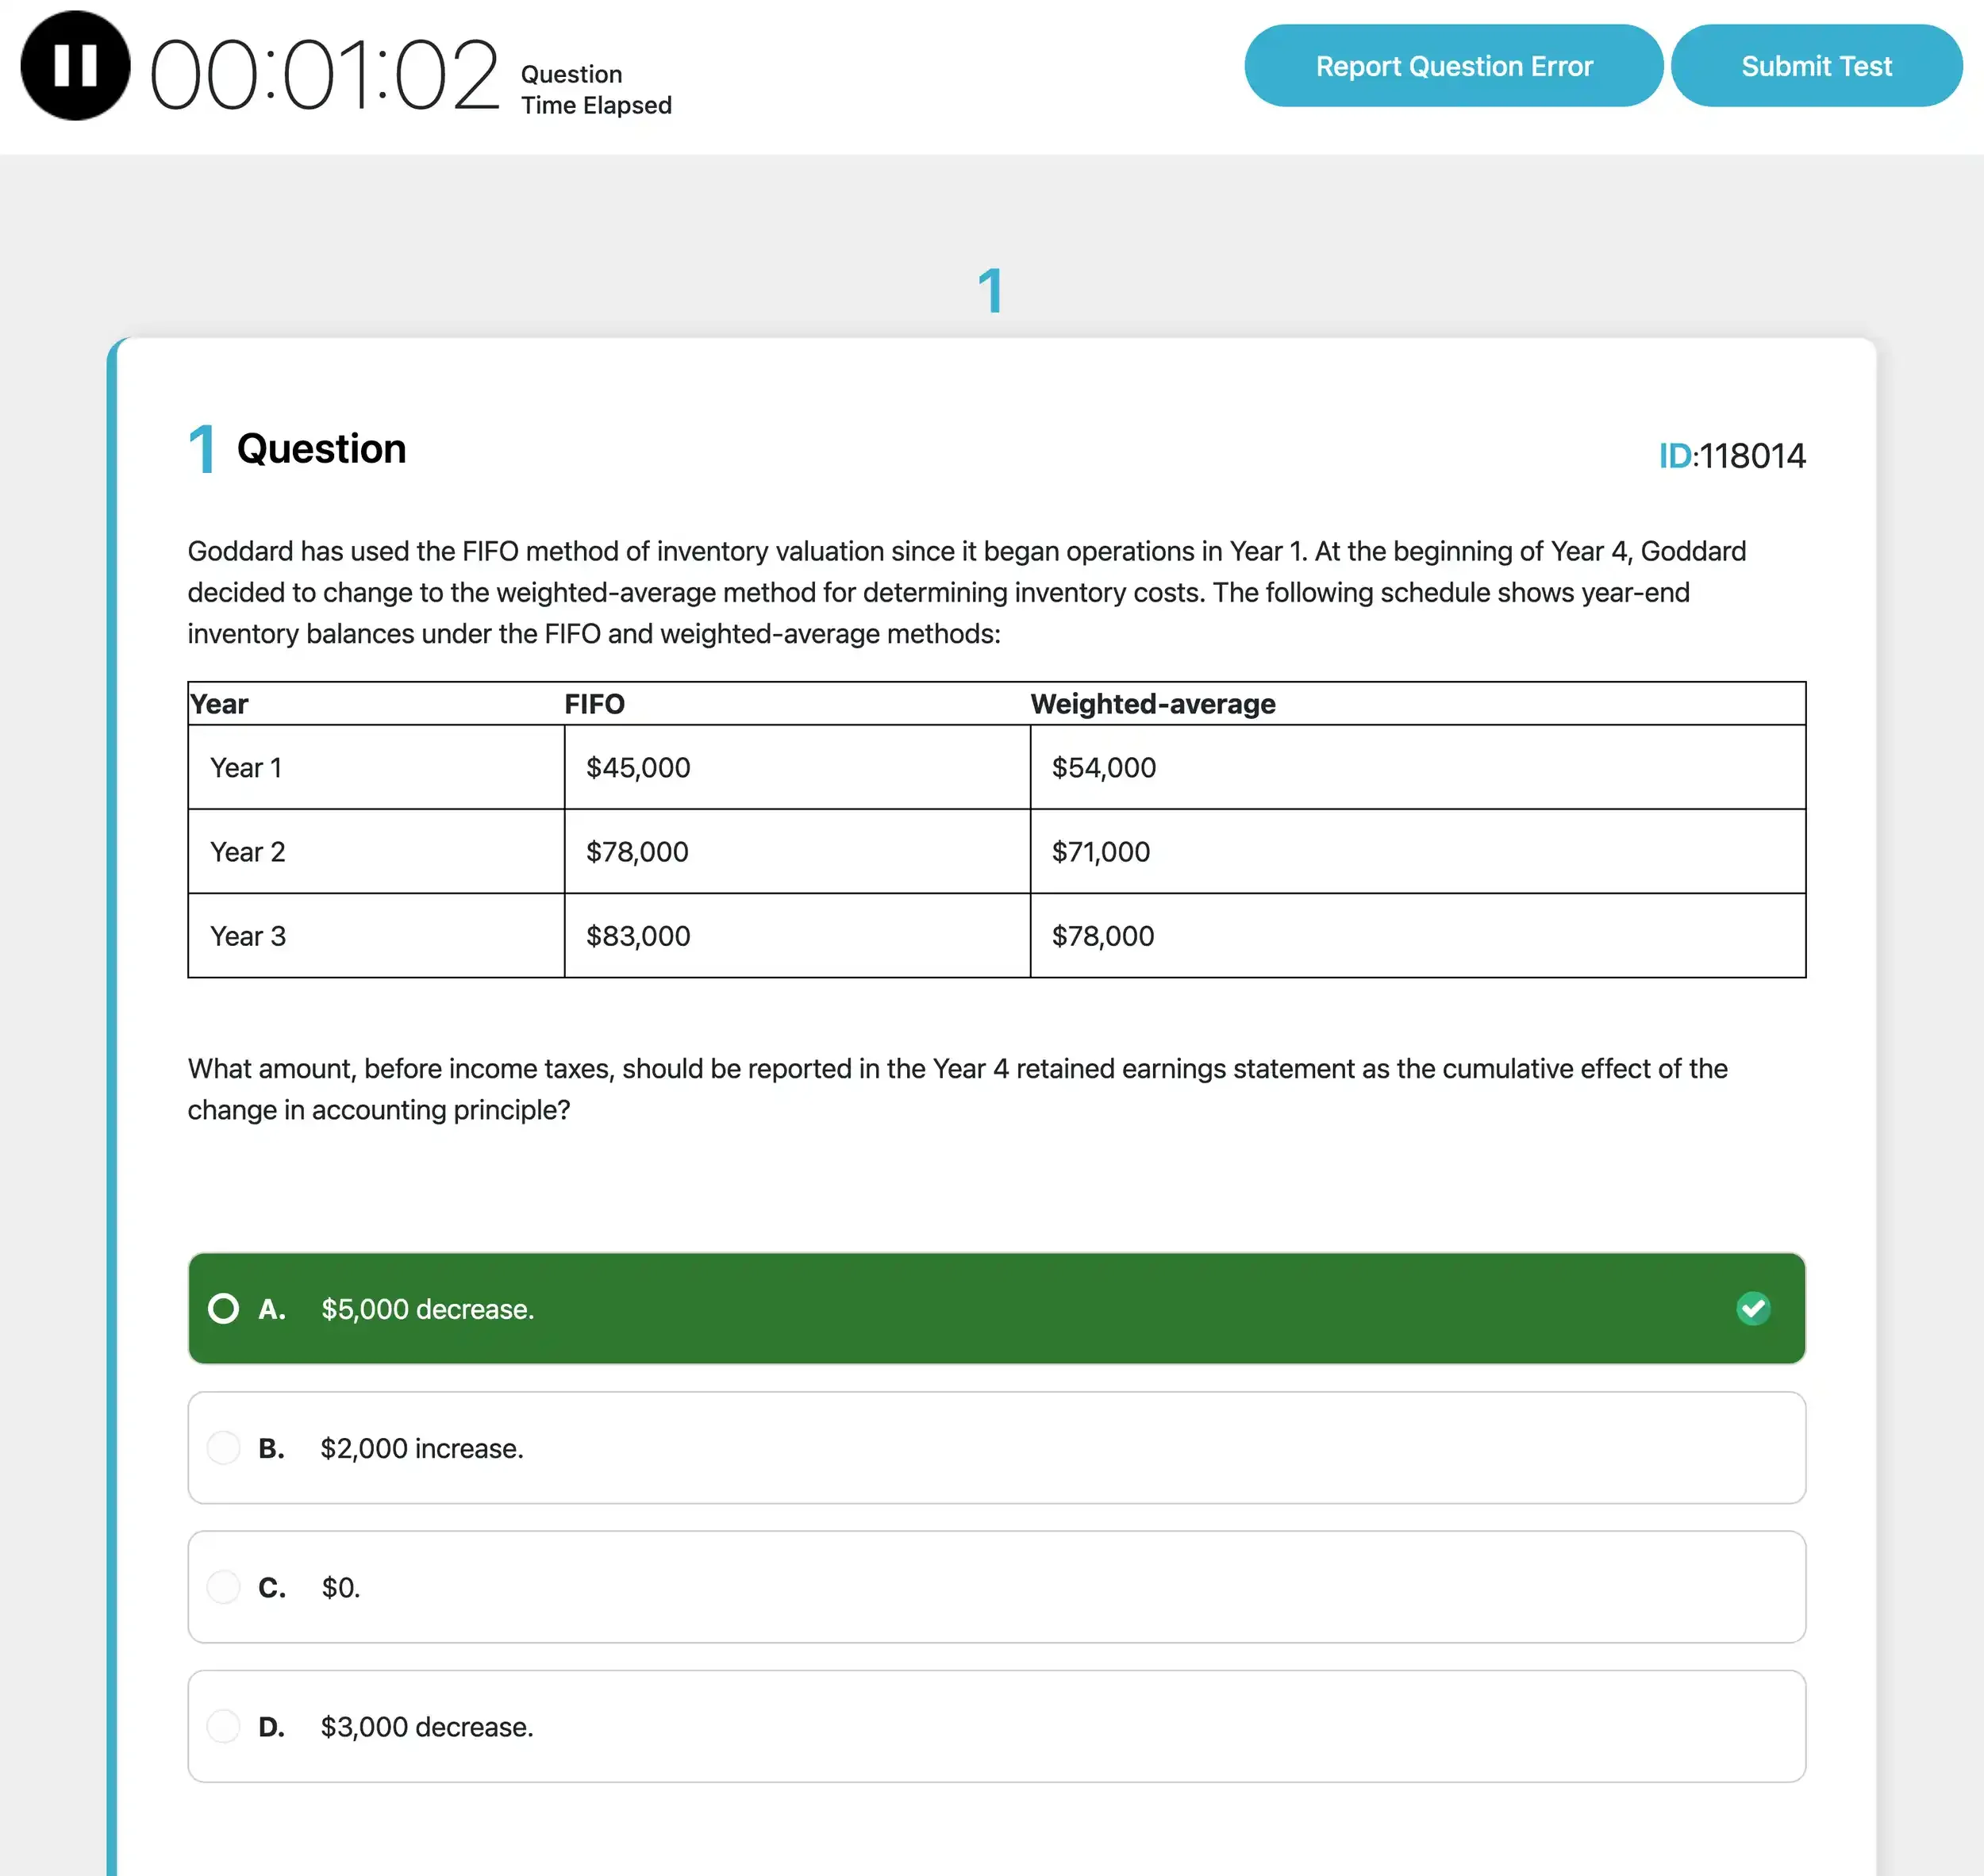Viewport: 1984px width, 1876px height.
Task: Click the FIFO column header
Action: point(594,704)
